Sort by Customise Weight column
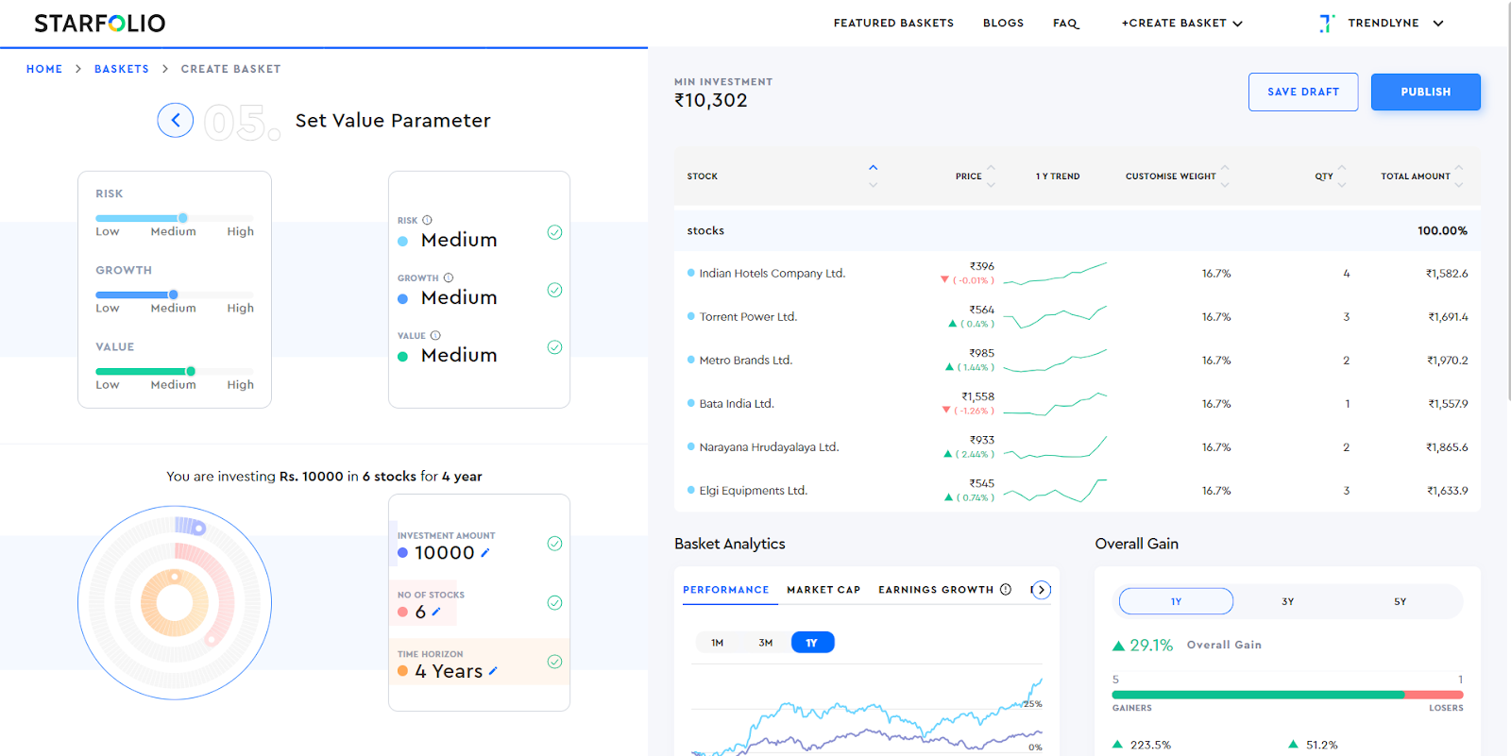This screenshot has height=756, width=1511. point(1225,176)
